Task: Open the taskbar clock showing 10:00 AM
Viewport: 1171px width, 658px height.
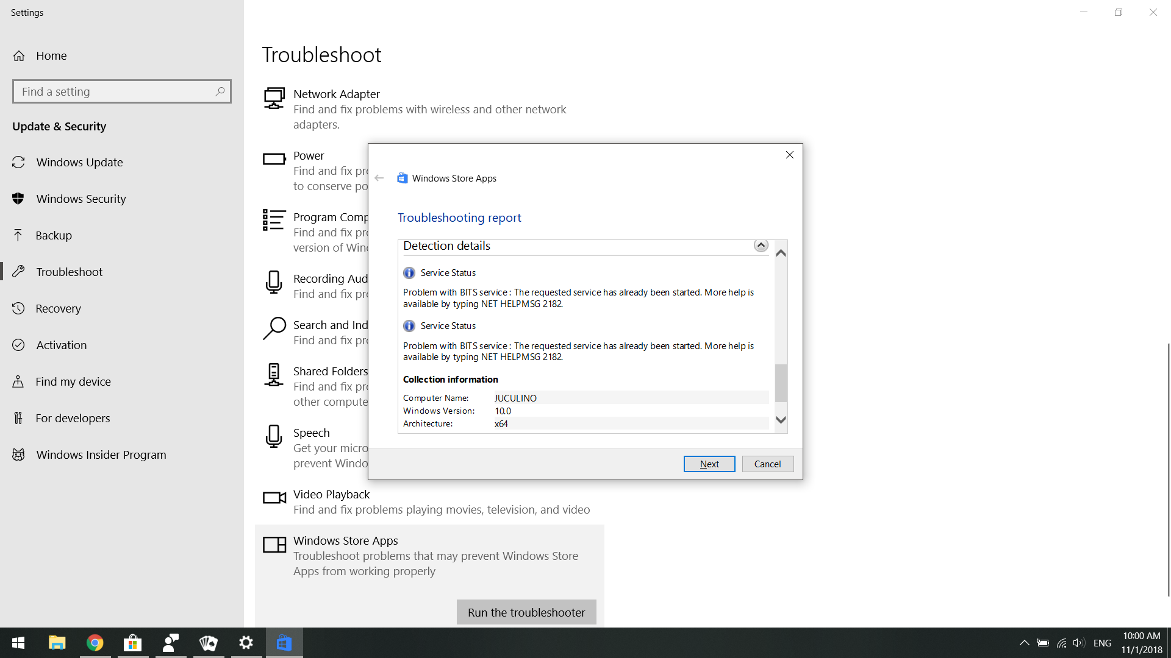Action: [1142, 643]
